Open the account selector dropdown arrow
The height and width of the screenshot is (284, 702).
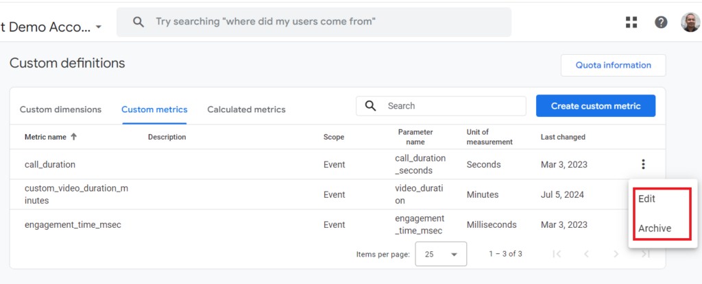click(99, 27)
